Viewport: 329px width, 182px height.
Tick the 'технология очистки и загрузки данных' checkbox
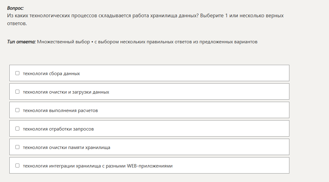click(18, 92)
